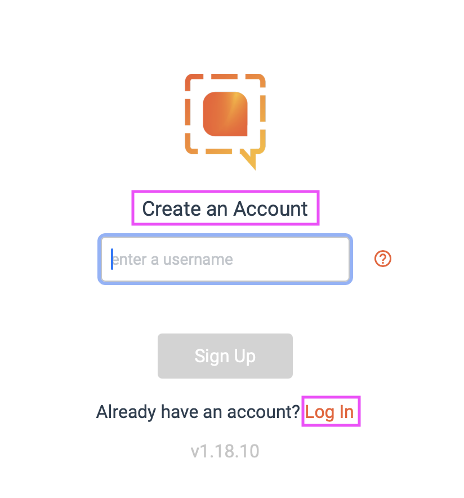
Task: Click the word "Account" in the heading
Action: (271, 208)
